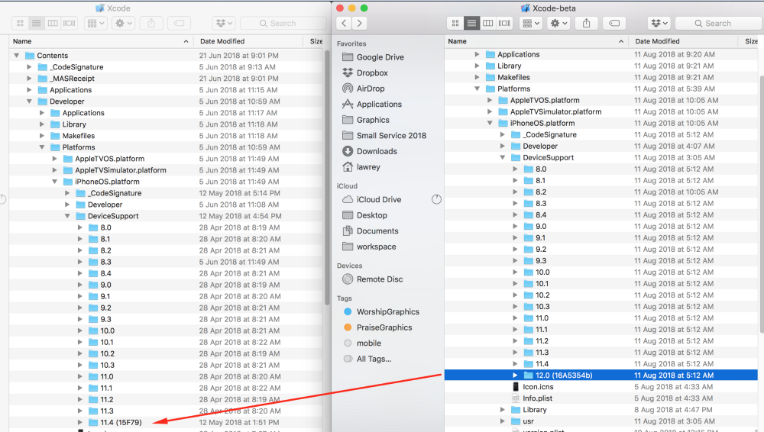This screenshot has width=764, height=432.
Task: Open Dropbox in sidebar Favorites
Action: pyautogui.click(x=365, y=73)
